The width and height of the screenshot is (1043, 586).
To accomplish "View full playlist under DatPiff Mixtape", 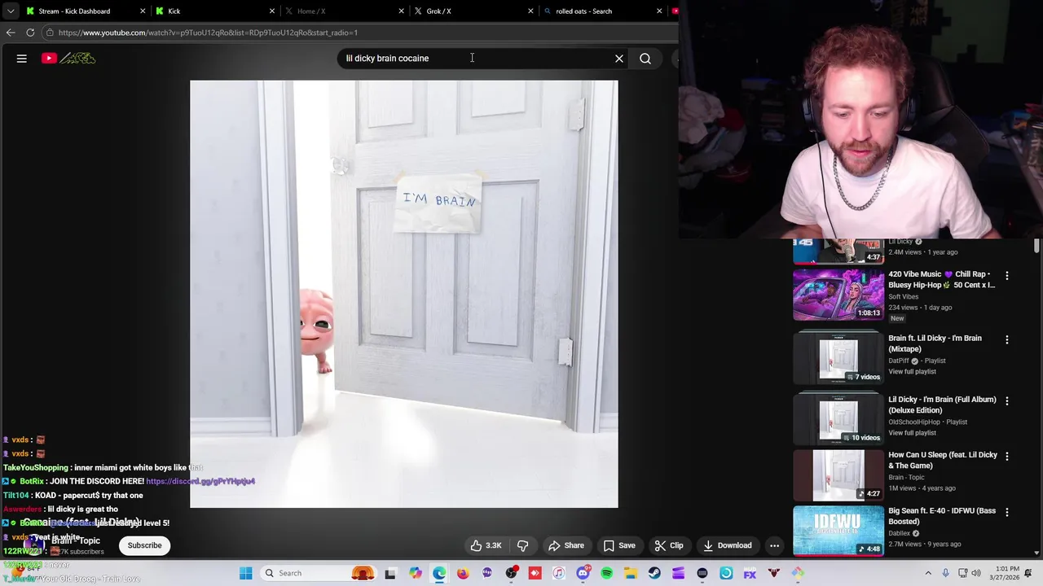I will 912,372.
